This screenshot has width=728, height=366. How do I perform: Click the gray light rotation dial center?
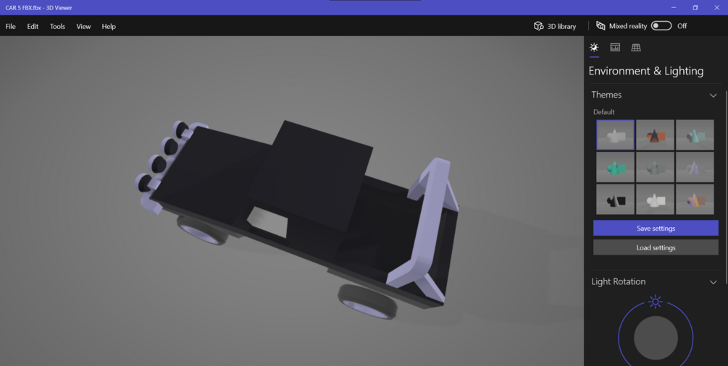(656, 339)
